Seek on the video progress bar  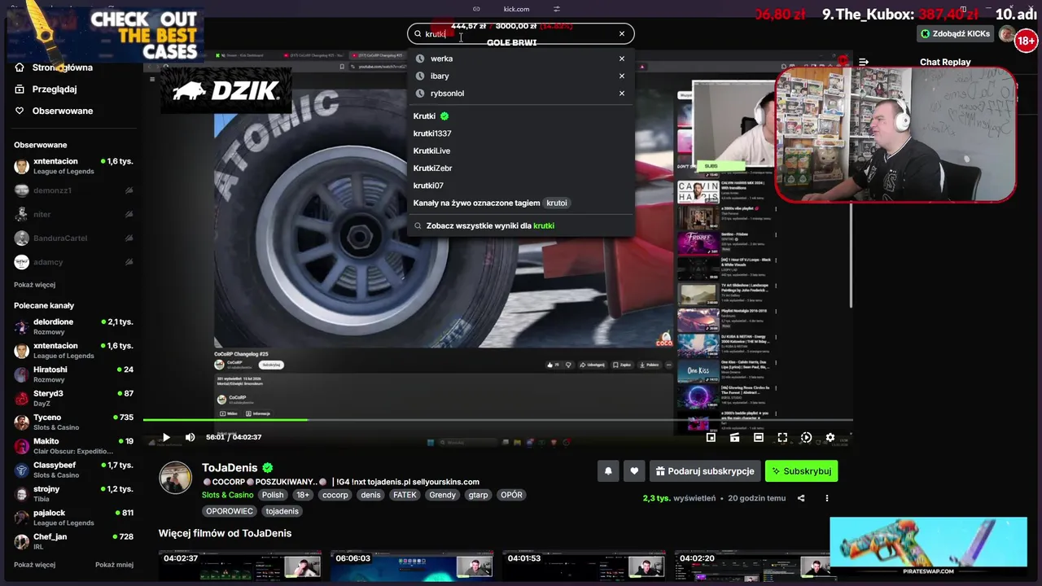[497, 420]
